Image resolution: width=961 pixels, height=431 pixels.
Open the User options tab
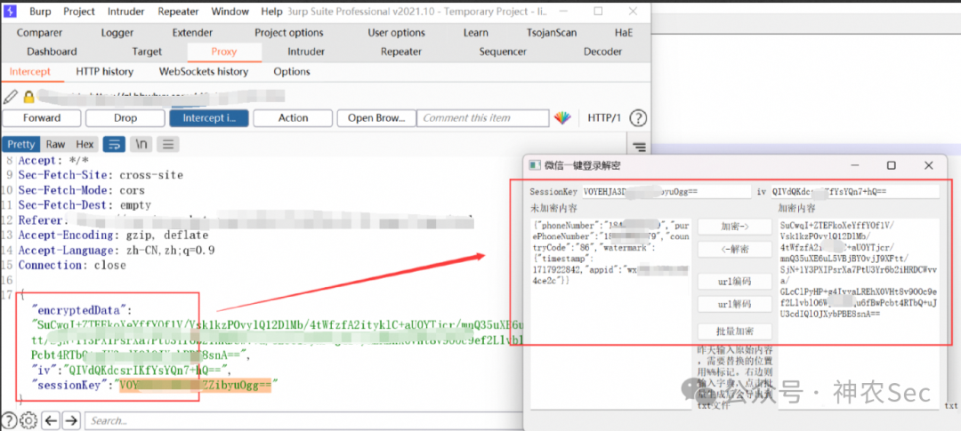(396, 33)
